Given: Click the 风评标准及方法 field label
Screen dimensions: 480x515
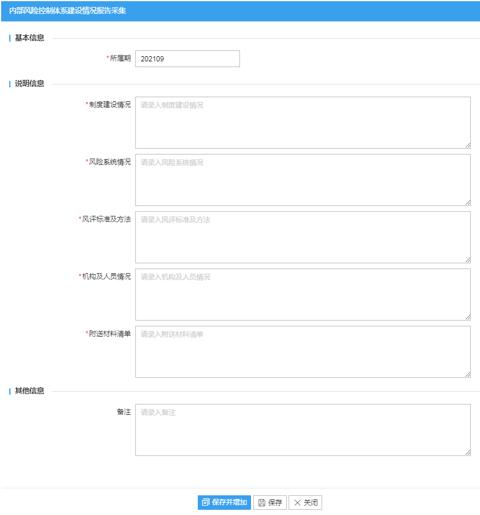Looking at the screenshot, I should point(106,219).
